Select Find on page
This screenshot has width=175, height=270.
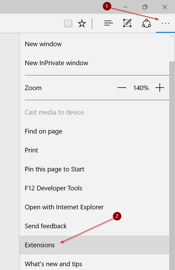pos(43,131)
